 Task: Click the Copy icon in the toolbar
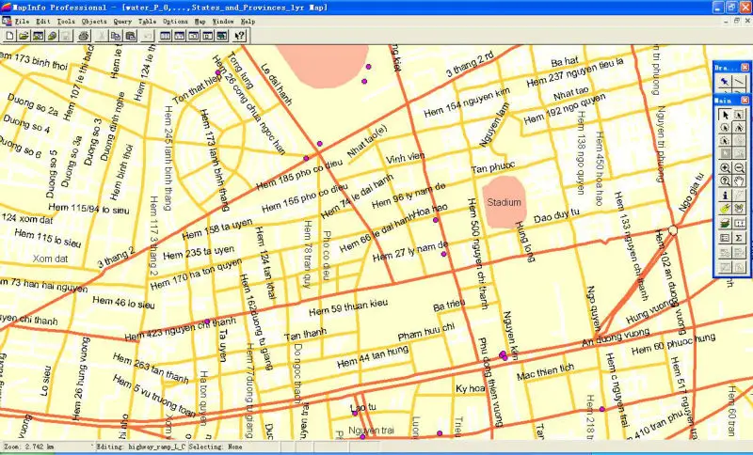(115, 36)
